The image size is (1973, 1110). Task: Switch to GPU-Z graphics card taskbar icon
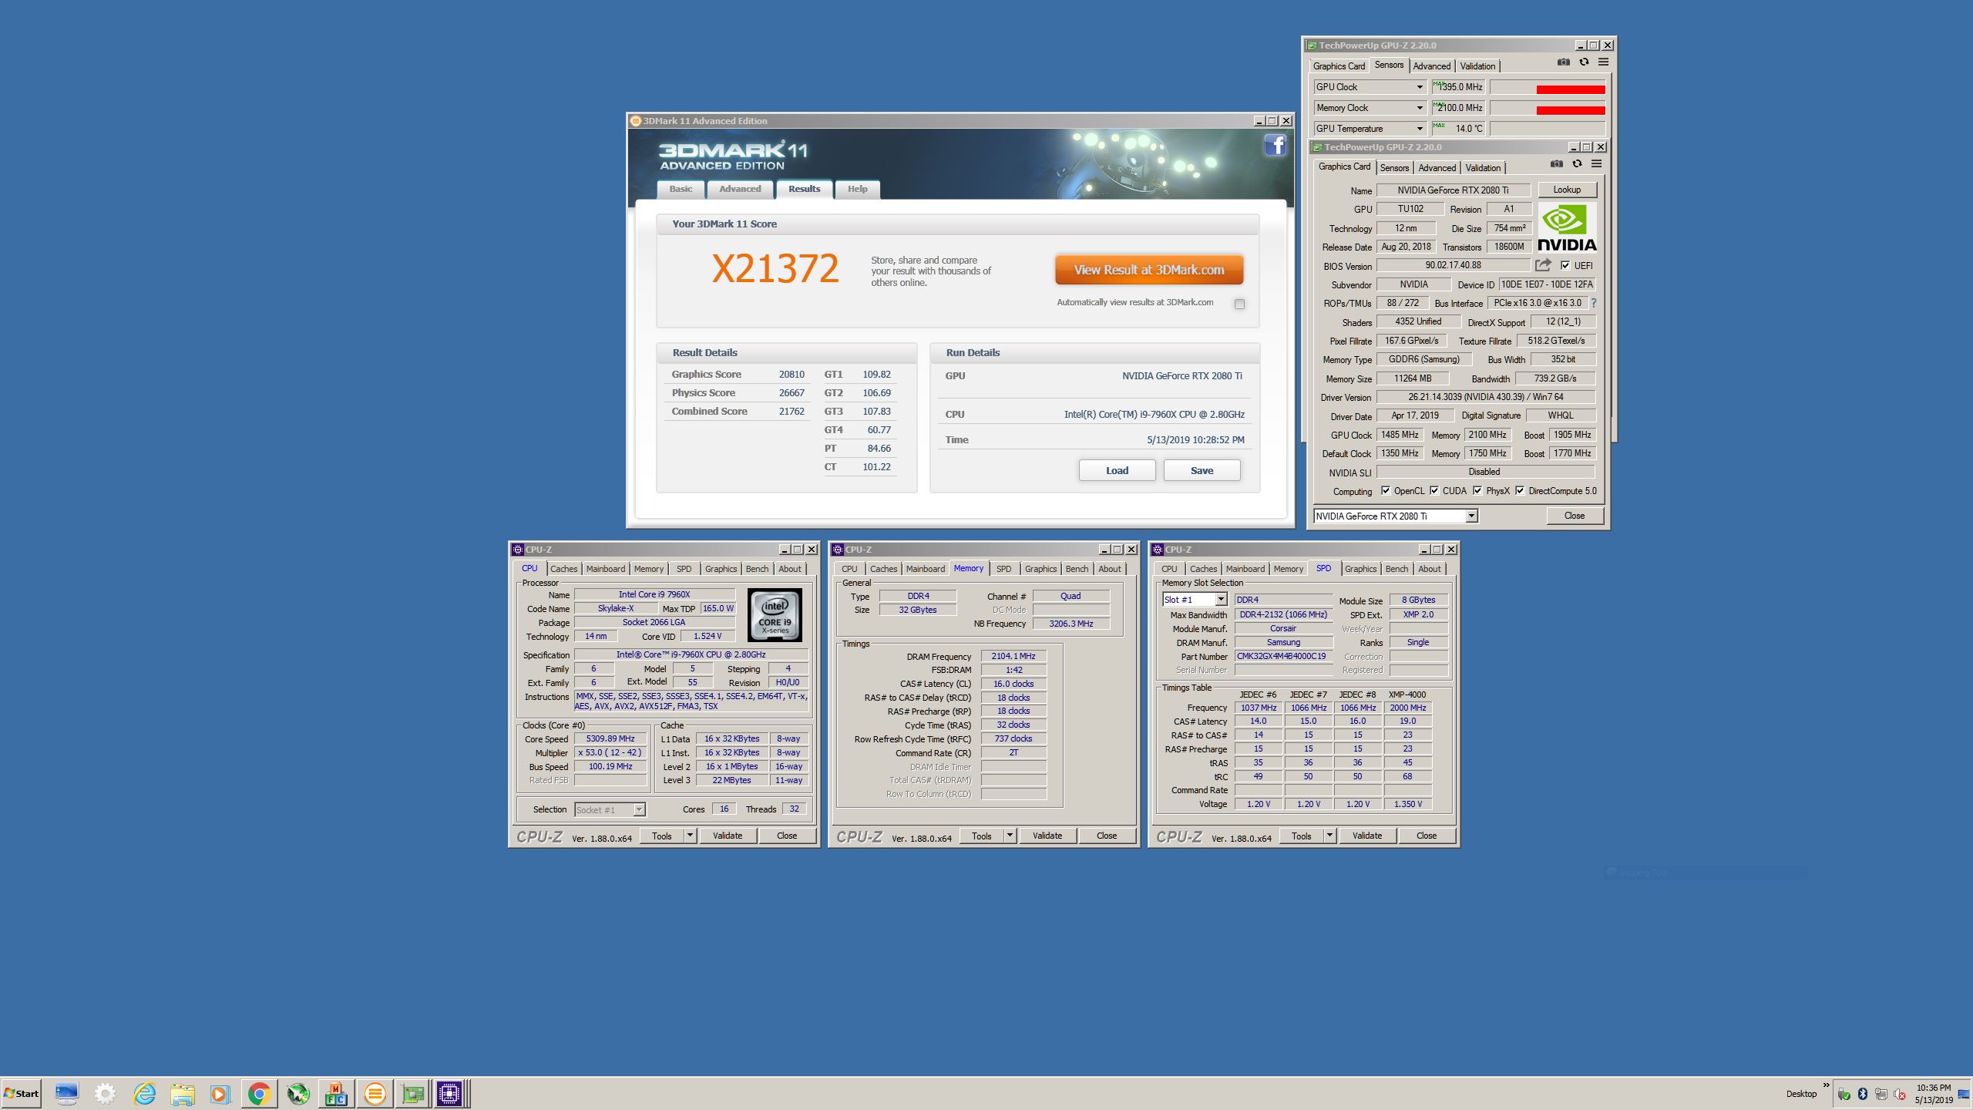click(x=413, y=1093)
